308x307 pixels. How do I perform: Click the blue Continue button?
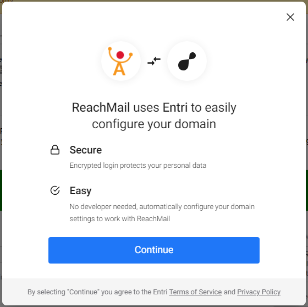point(154,250)
